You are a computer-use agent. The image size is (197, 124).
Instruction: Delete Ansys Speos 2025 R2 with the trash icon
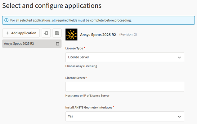coord(57,44)
